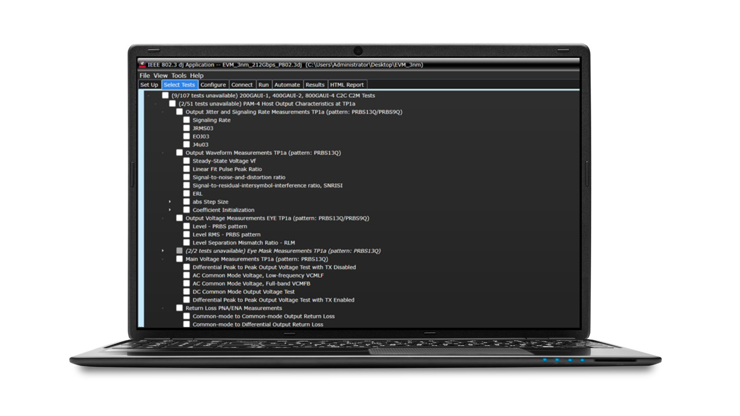This screenshot has height=416, width=740.
Task: Switch to the Connect tab
Action: [242, 85]
